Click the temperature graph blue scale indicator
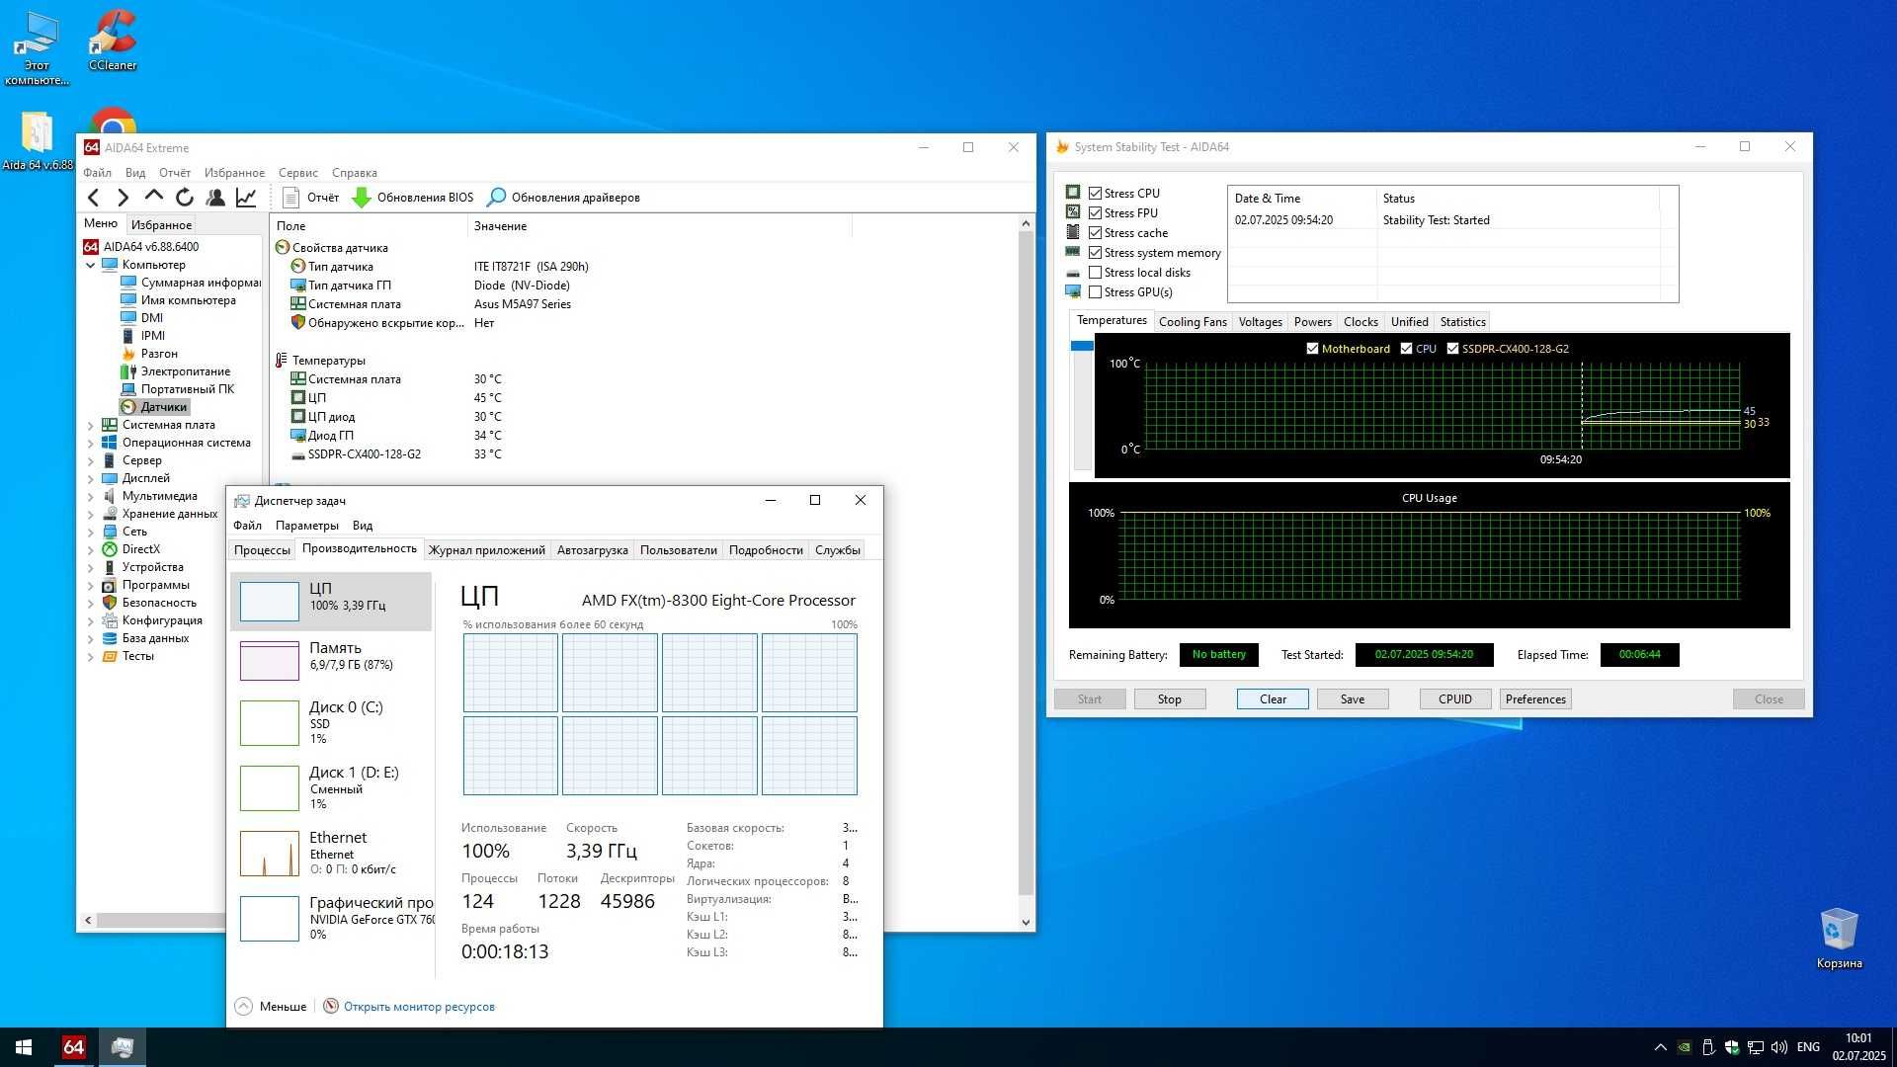1897x1067 pixels. (x=1082, y=346)
